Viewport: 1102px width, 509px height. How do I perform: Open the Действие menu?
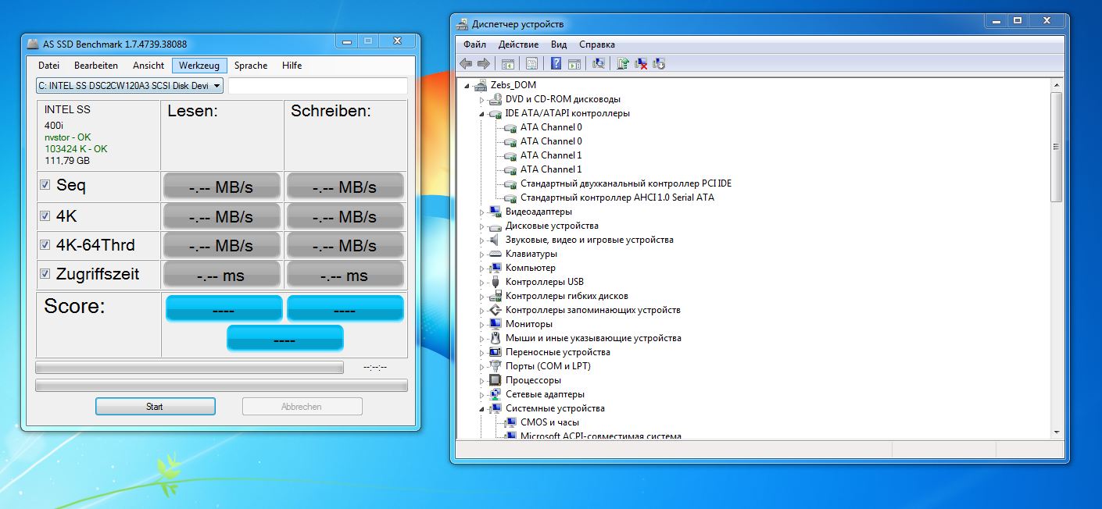click(x=518, y=44)
